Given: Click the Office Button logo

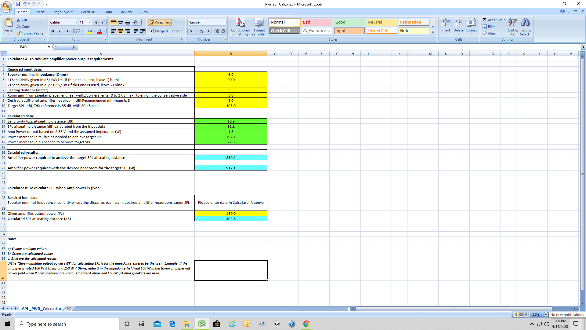Looking at the screenshot, I should [x=6, y=6].
